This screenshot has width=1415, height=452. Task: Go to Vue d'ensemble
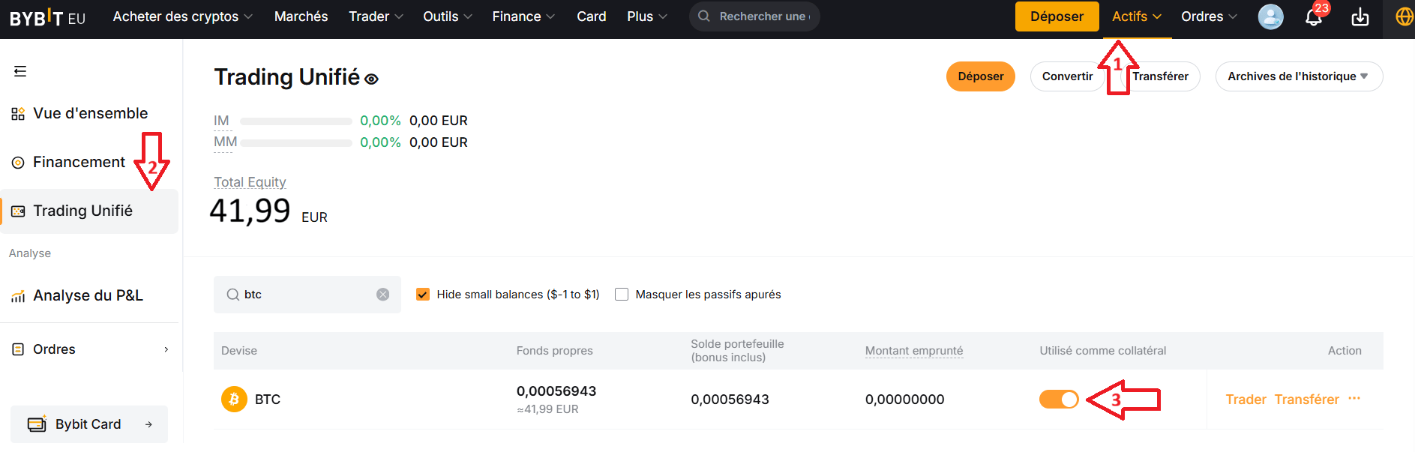pyautogui.click(x=90, y=114)
